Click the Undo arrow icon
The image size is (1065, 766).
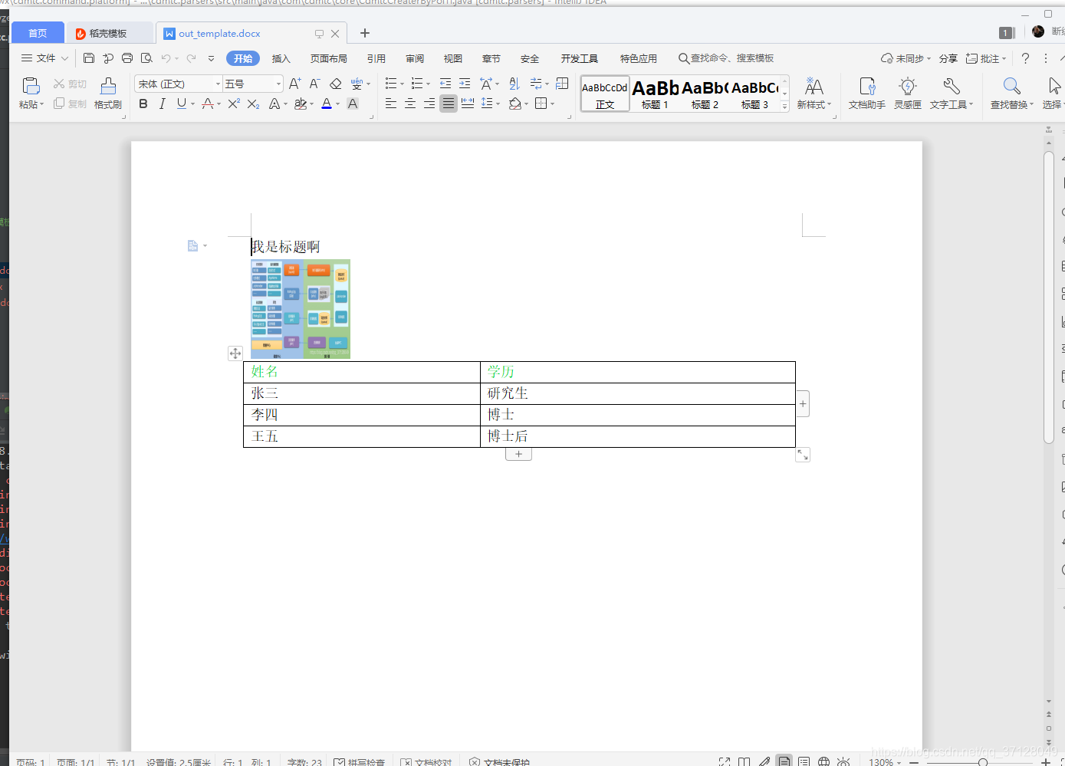166,58
